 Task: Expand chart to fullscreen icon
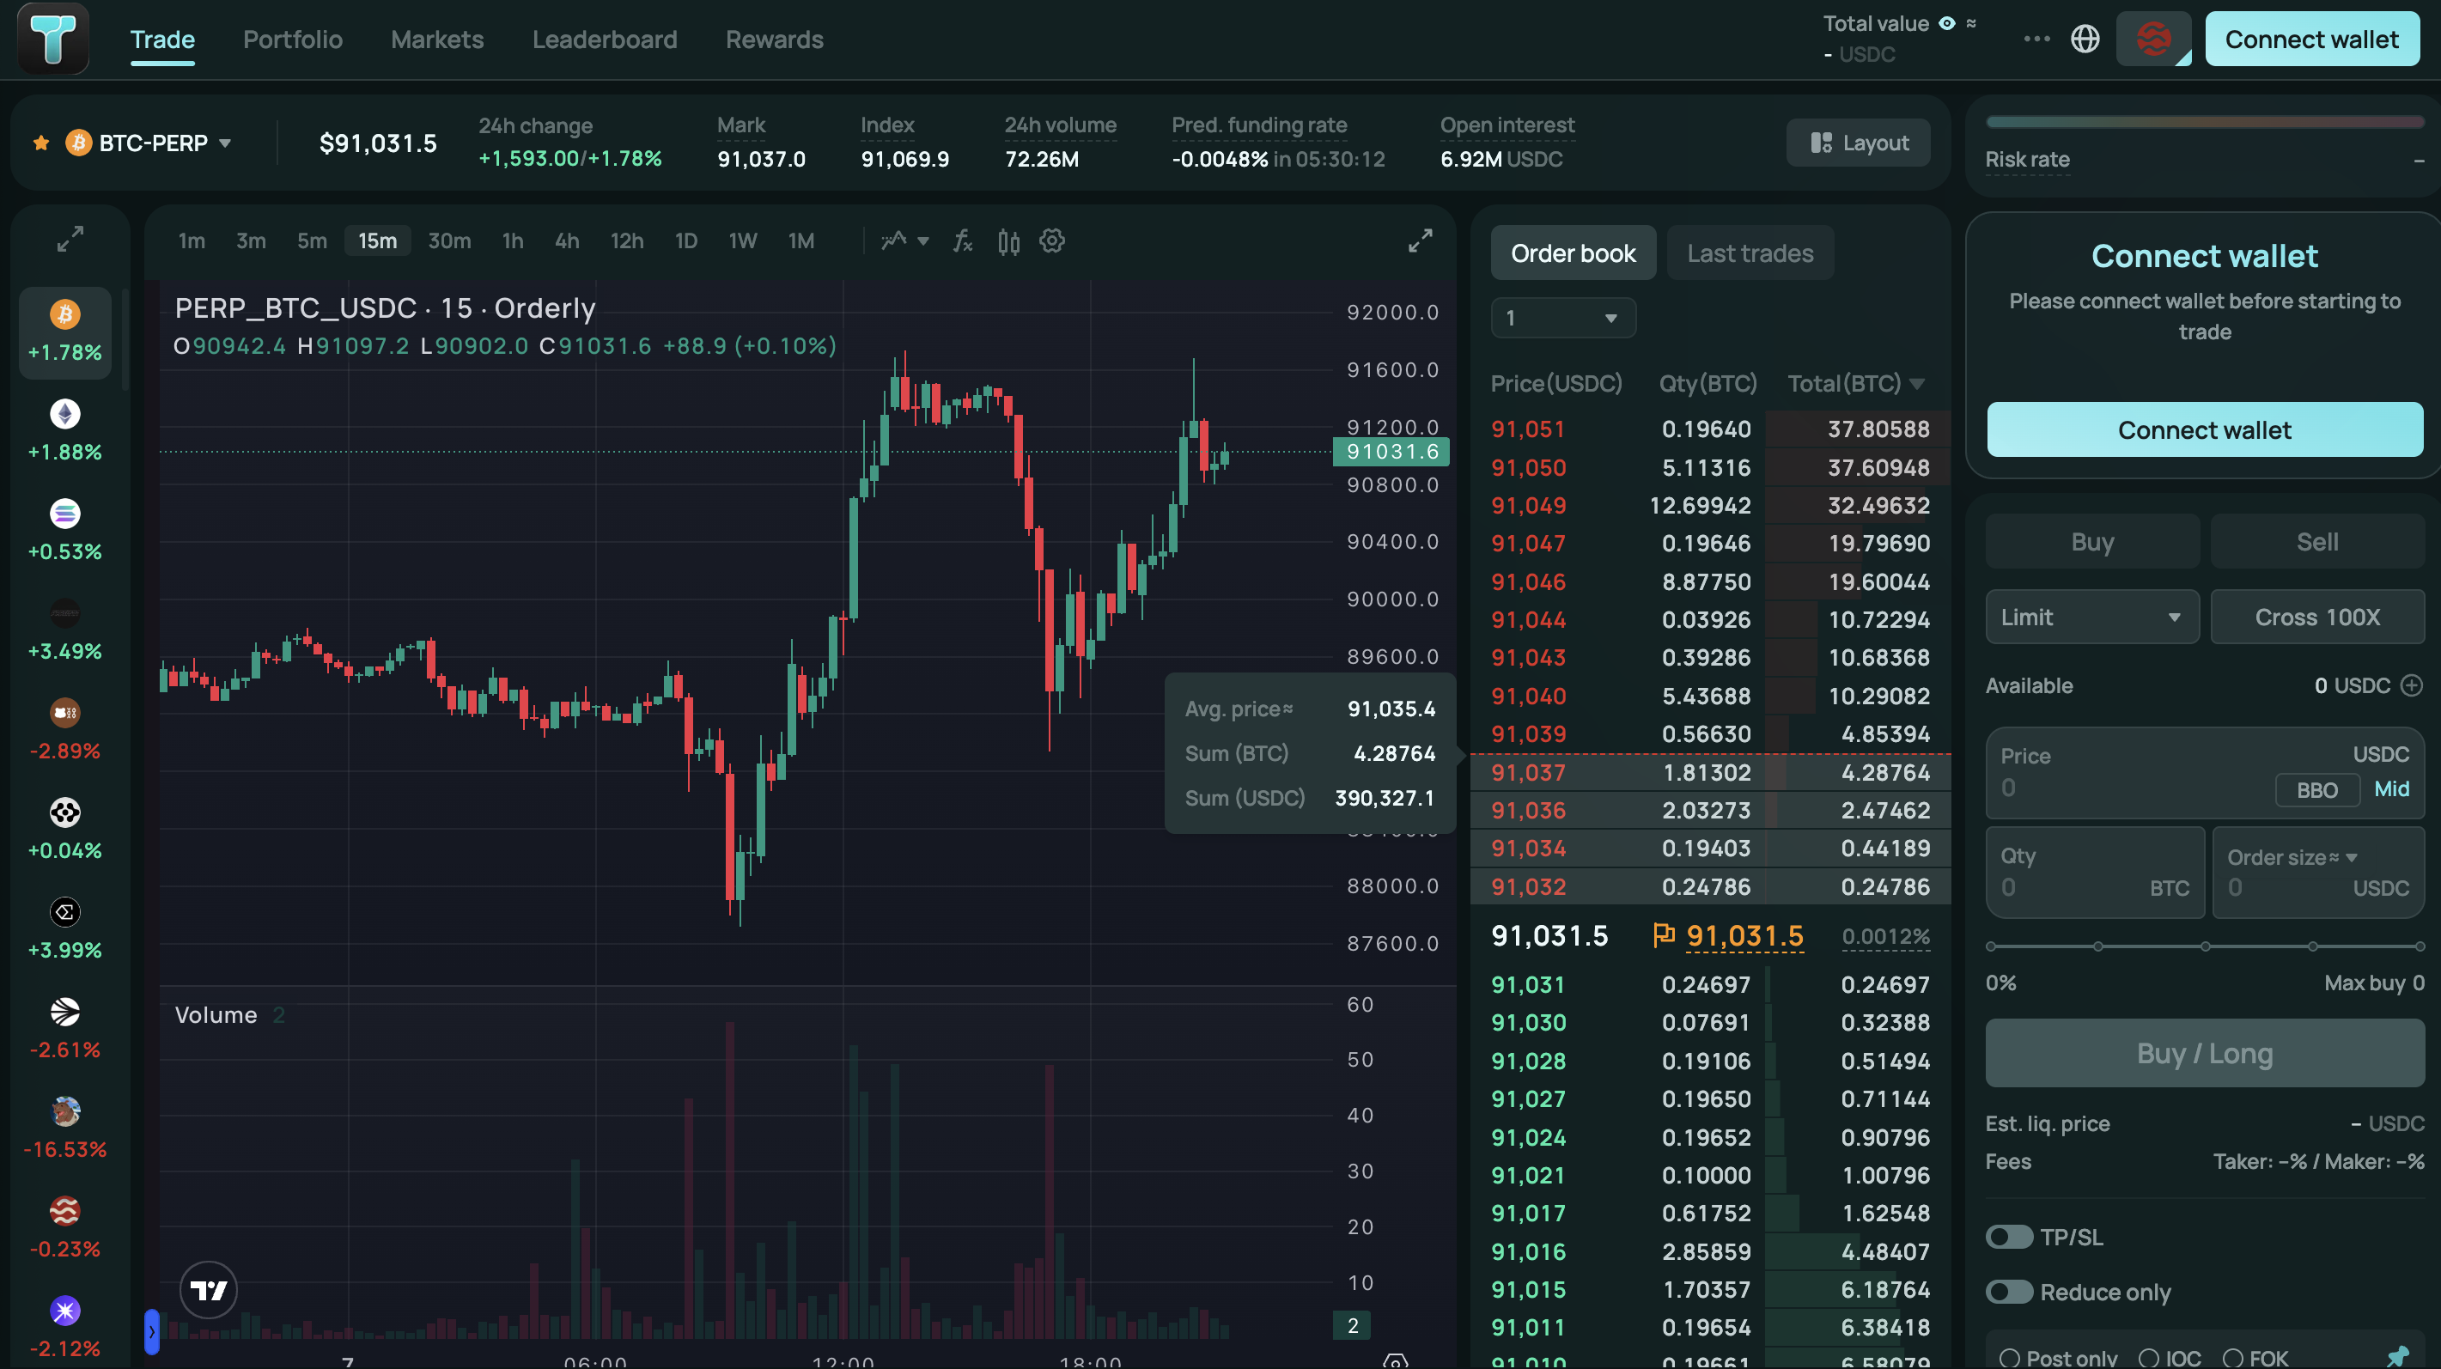pyautogui.click(x=1420, y=240)
